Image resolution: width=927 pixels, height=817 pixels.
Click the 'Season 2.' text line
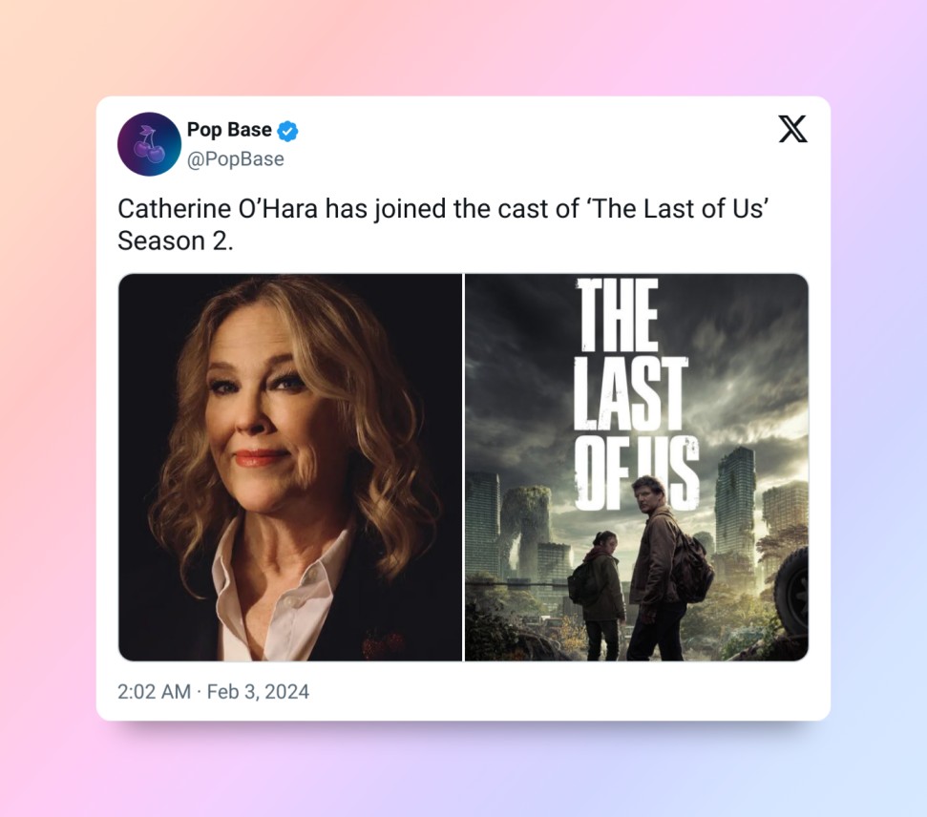pos(176,241)
